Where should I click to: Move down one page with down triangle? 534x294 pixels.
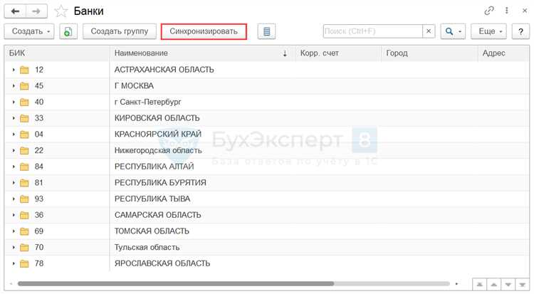508,285
